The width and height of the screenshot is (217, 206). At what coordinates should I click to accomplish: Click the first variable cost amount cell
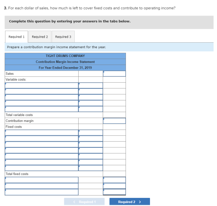91,85
